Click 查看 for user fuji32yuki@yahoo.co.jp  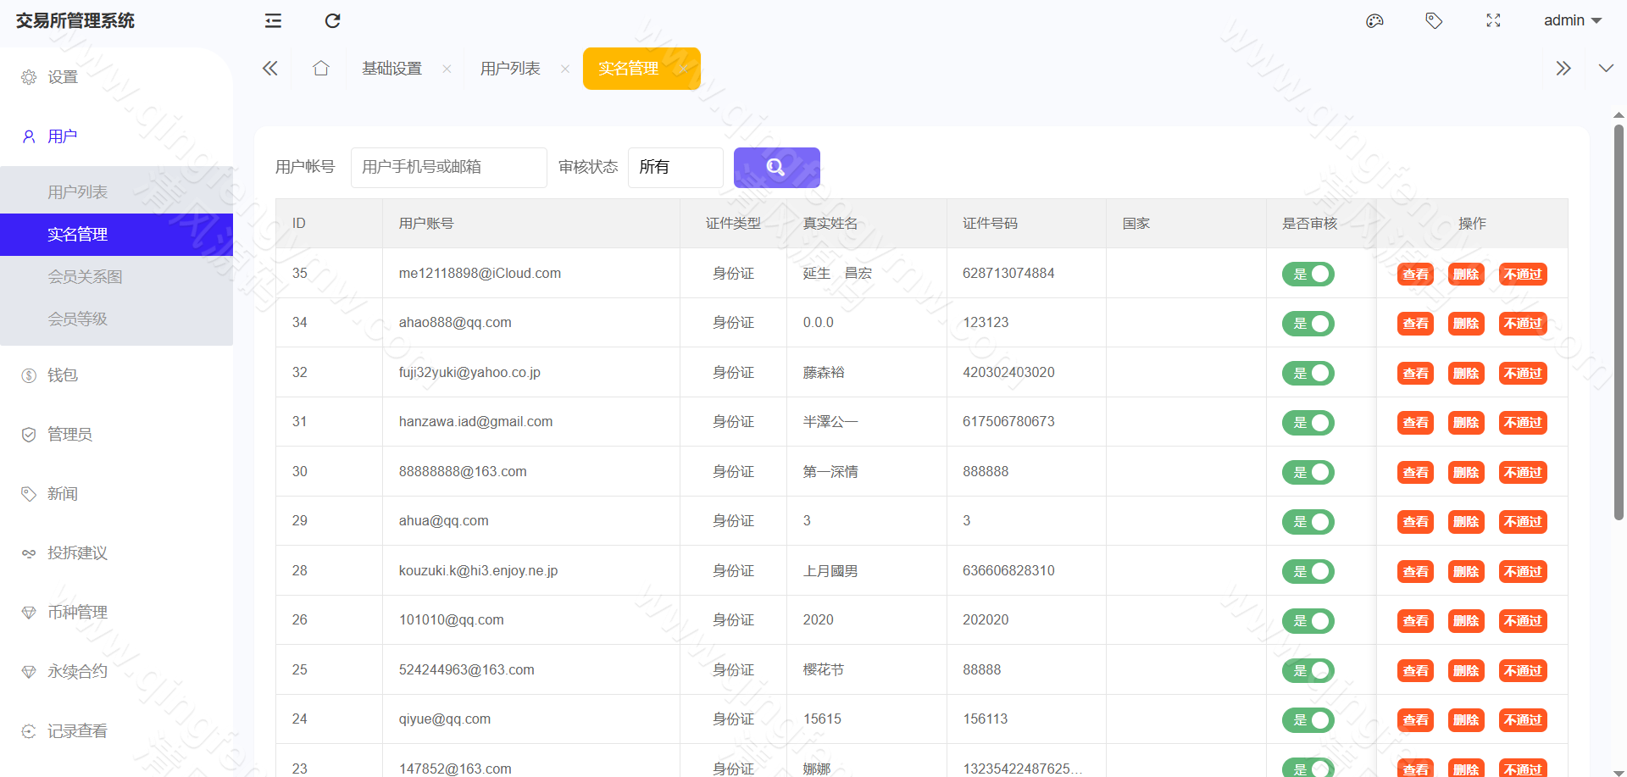[1414, 373]
